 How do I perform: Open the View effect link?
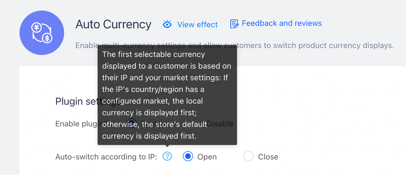pyautogui.click(x=197, y=25)
